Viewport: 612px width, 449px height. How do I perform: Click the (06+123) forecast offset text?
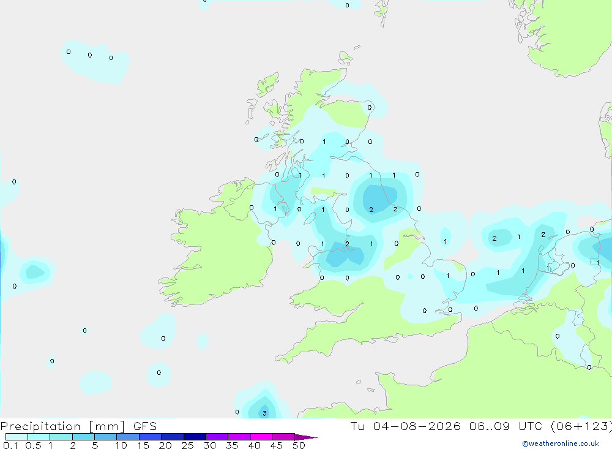[x=581, y=426]
